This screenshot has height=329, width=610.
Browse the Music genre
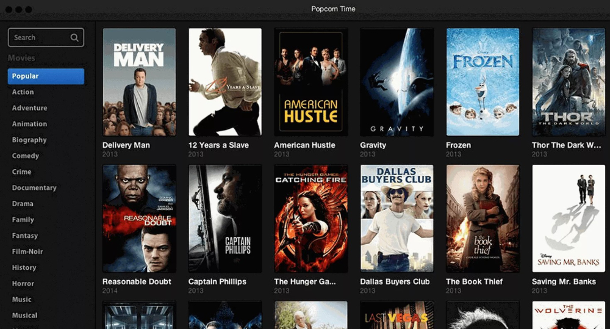(21, 300)
